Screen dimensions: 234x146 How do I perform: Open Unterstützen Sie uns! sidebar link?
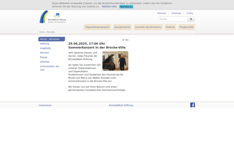[50, 68]
